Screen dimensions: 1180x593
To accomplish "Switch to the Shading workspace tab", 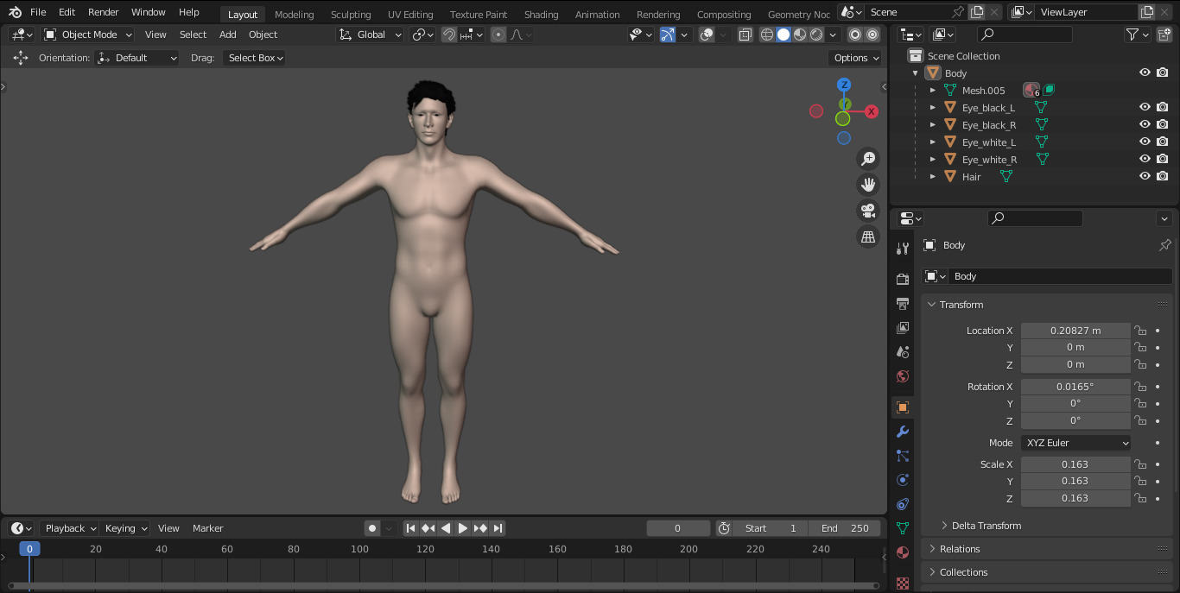I will (x=541, y=14).
